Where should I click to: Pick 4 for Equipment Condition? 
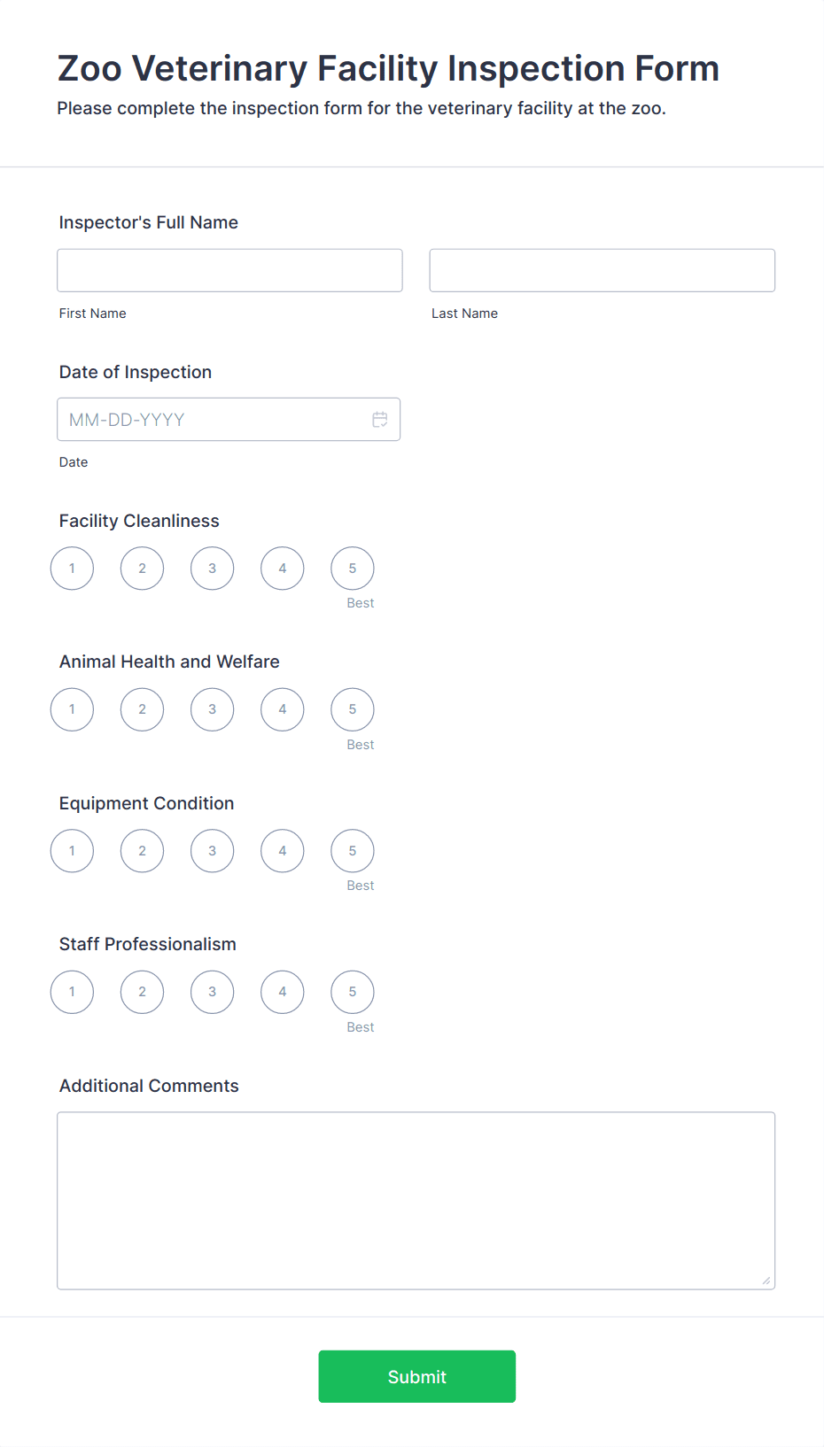tap(283, 851)
